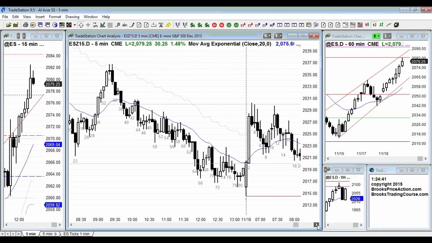Select the 5 min workspace tab

pyautogui.click(x=31, y=234)
